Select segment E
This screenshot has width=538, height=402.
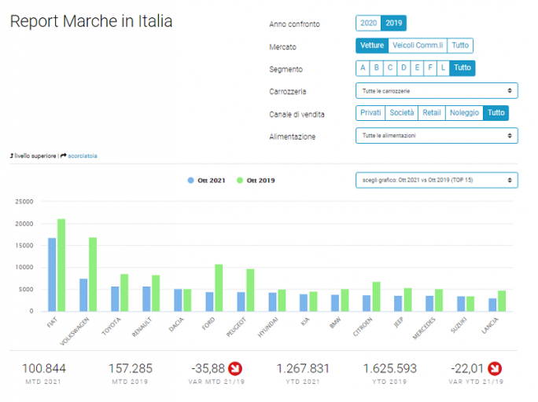417,68
